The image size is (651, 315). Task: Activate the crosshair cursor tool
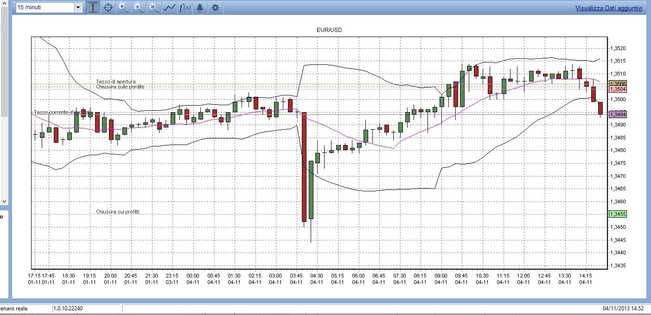(x=108, y=7)
